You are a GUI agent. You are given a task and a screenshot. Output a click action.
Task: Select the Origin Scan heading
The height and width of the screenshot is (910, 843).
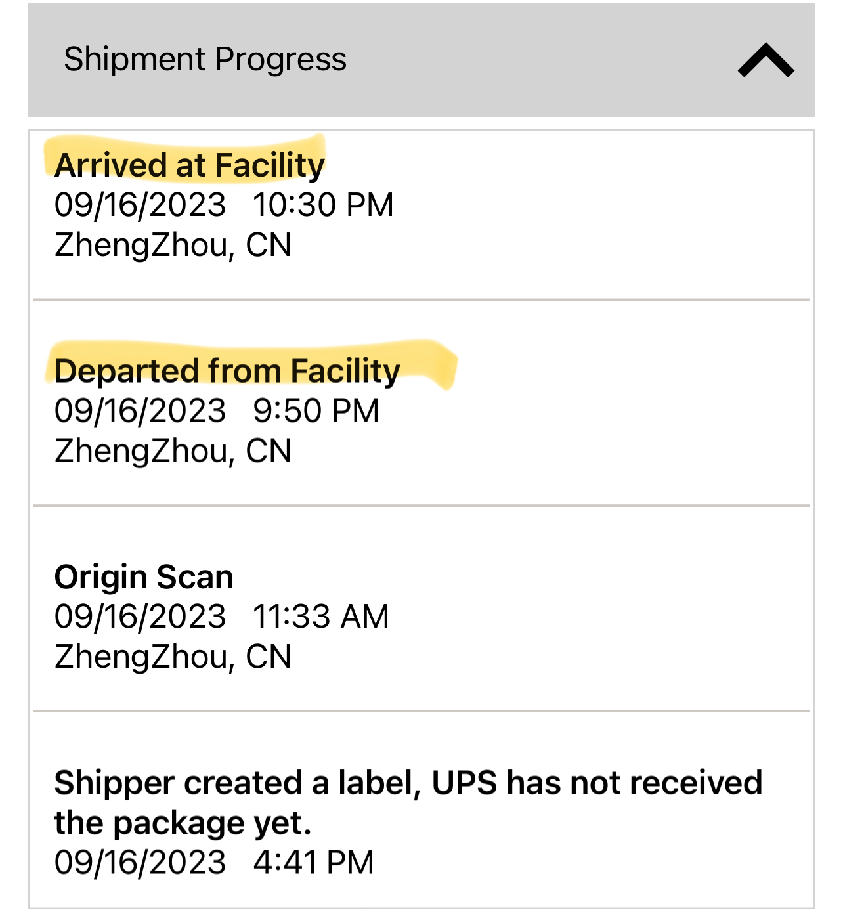(144, 577)
